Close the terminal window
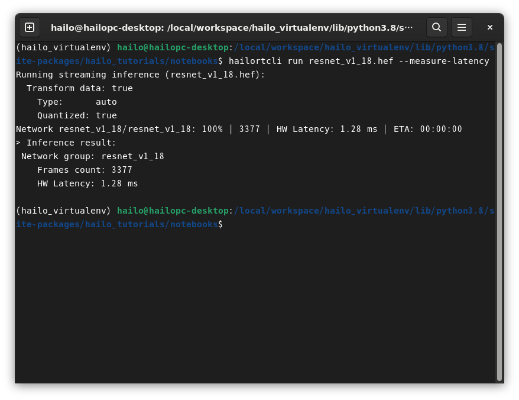Screen dimensions: 519x400 pyautogui.click(x=490, y=27)
